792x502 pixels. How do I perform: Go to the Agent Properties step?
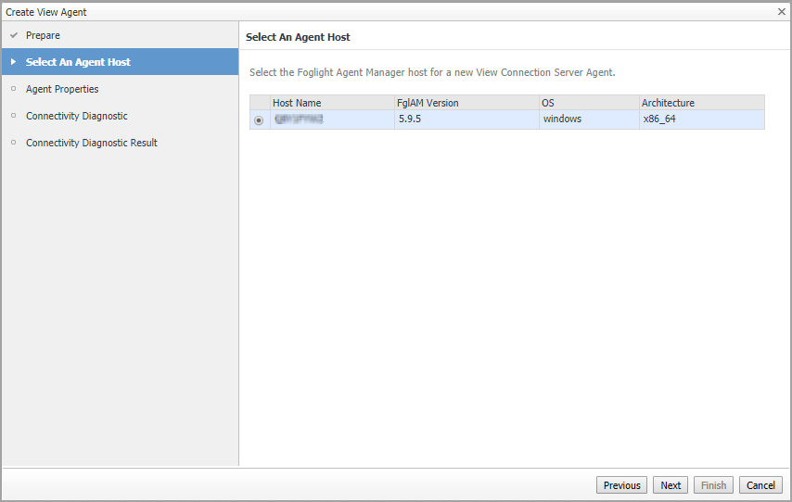(x=62, y=89)
